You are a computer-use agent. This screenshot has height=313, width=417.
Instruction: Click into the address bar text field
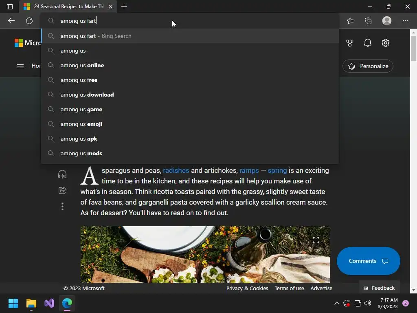pyautogui.click(x=190, y=21)
